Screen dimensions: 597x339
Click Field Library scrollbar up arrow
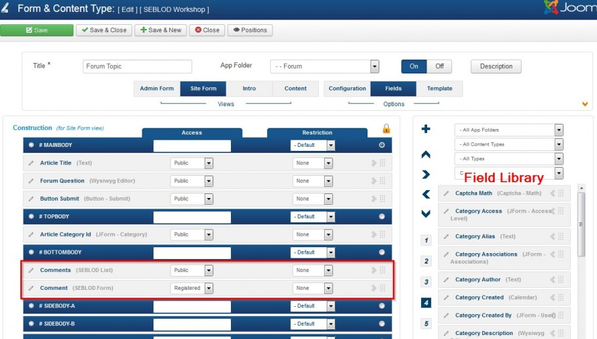click(581, 188)
